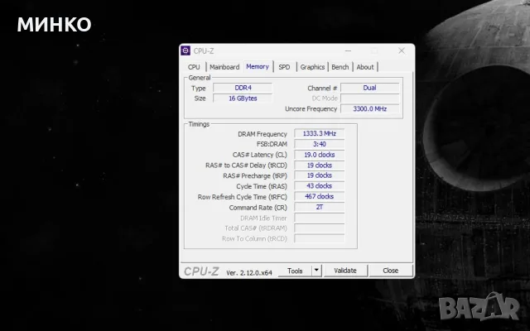This screenshot has height=331, width=530.
Task: Click the Validate button
Action: click(x=345, y=271)
